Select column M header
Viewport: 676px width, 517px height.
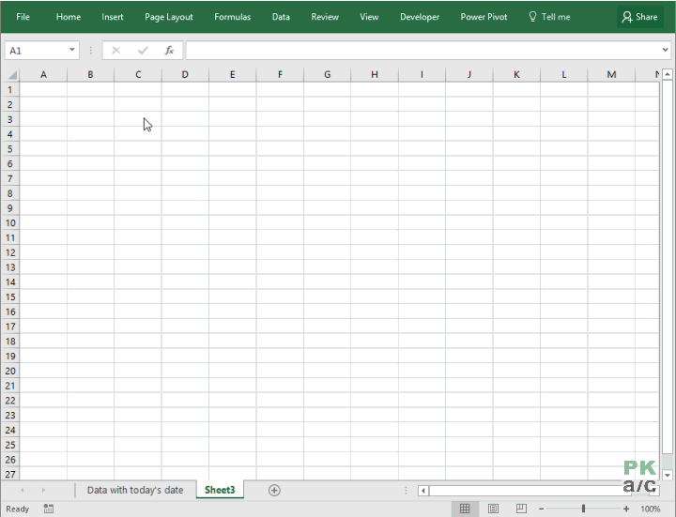click(x=611, y=74)
